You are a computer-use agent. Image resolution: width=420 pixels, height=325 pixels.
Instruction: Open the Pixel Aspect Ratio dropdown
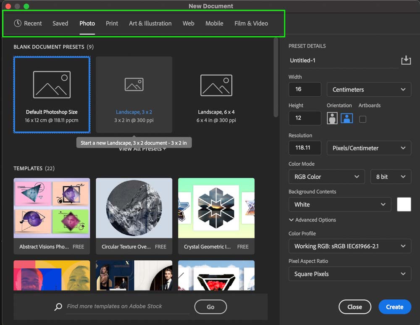click(349, 274)
